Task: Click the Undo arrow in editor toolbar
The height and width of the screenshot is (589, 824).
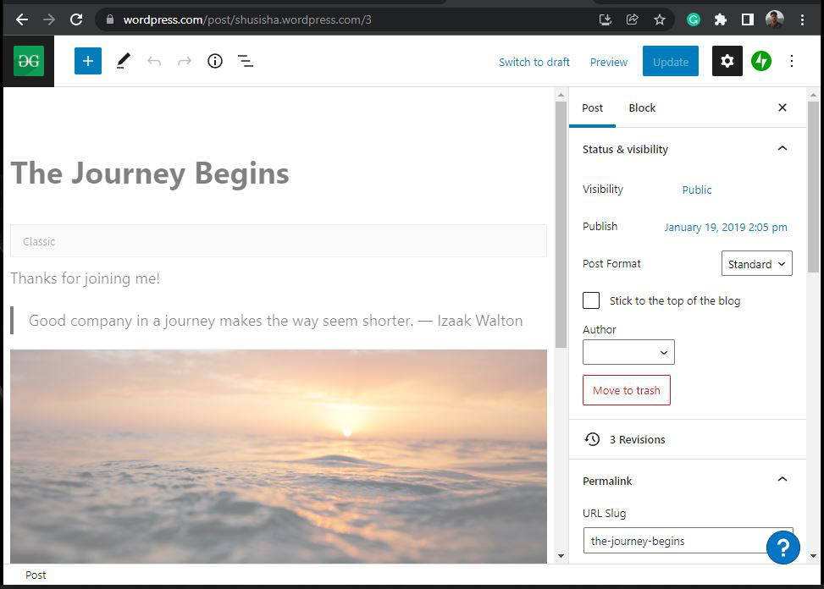Action: tap(154, 62)
